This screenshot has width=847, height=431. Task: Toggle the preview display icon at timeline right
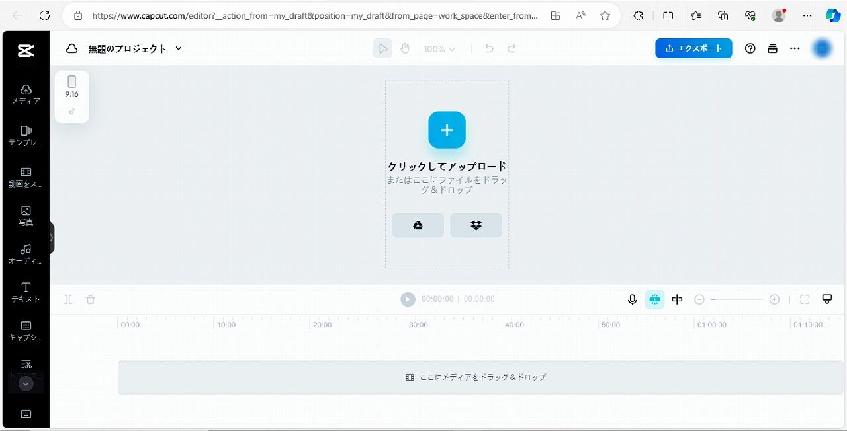pos(826,299)
